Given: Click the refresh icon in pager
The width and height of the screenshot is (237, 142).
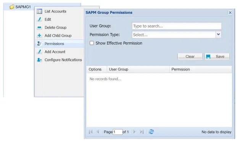Looking at the screenshot, I should click(x=151, y=132).
